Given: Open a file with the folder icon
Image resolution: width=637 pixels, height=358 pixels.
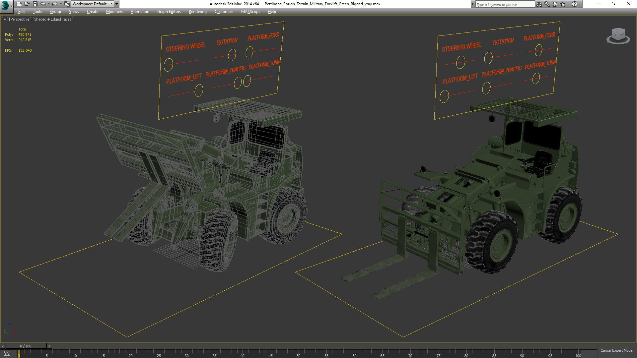Looking at the screenshot, I should [27, 4].
